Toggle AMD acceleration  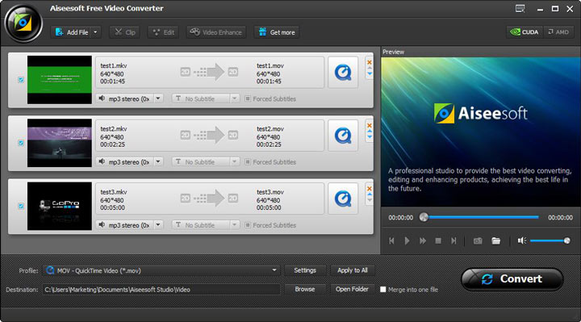[x=558, y=32]
